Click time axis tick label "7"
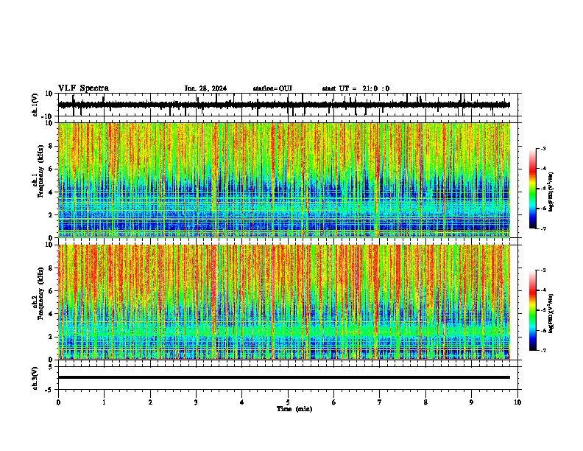The width and height of the screenshot is (583, 451). click(380, 402)
